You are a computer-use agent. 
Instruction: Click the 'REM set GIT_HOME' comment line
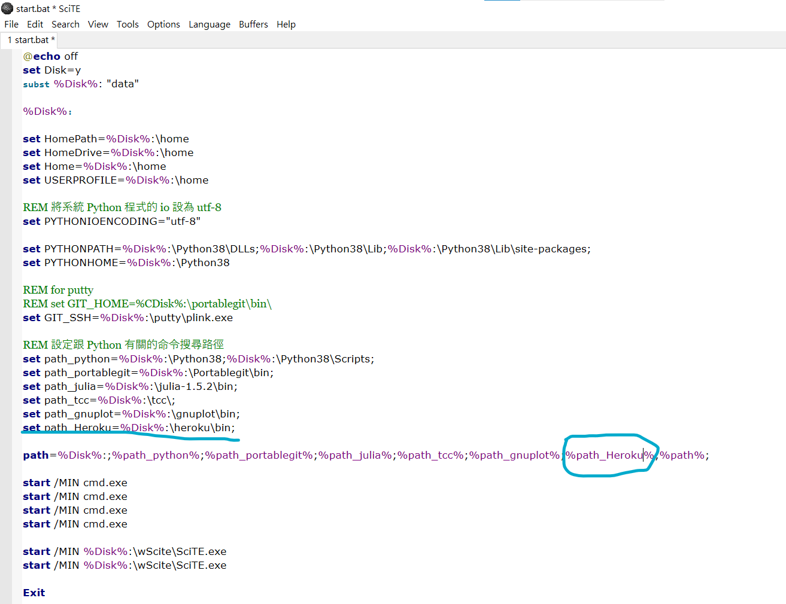pos(147,304)
